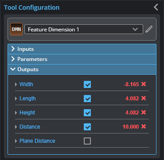Image resolution: width=164 pixels, height=160 pixels.
Task: Click the Width value -8.165
Action: pyautogui.click(x=131, y=84)
